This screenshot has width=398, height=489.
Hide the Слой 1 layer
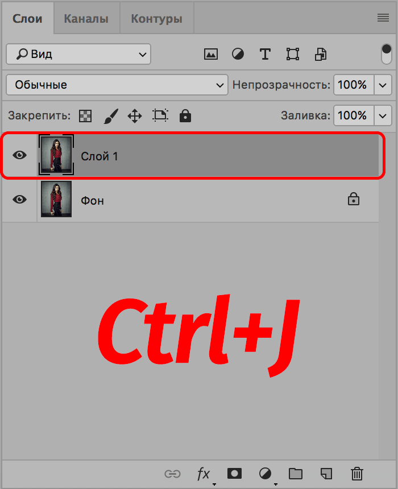pos(20,155)
